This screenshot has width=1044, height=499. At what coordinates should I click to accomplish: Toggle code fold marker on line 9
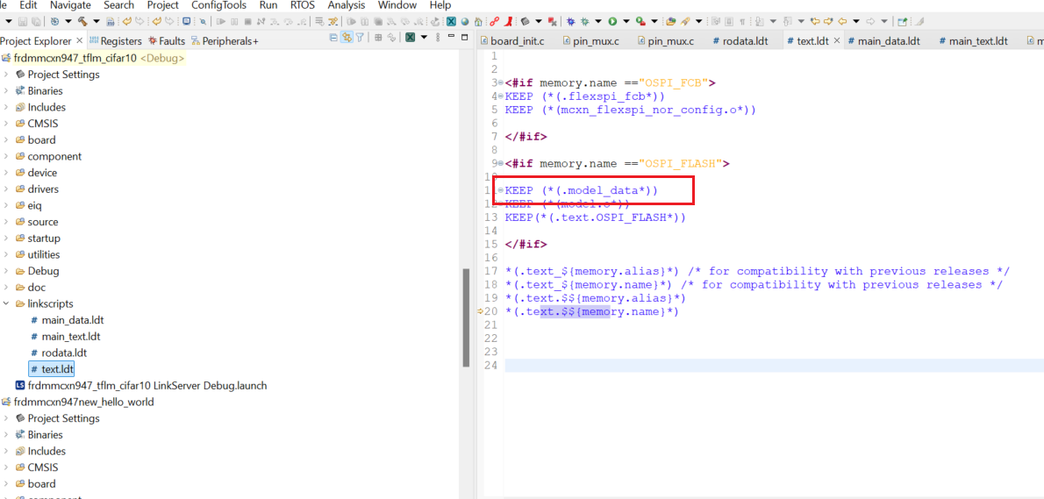(501, 163)
